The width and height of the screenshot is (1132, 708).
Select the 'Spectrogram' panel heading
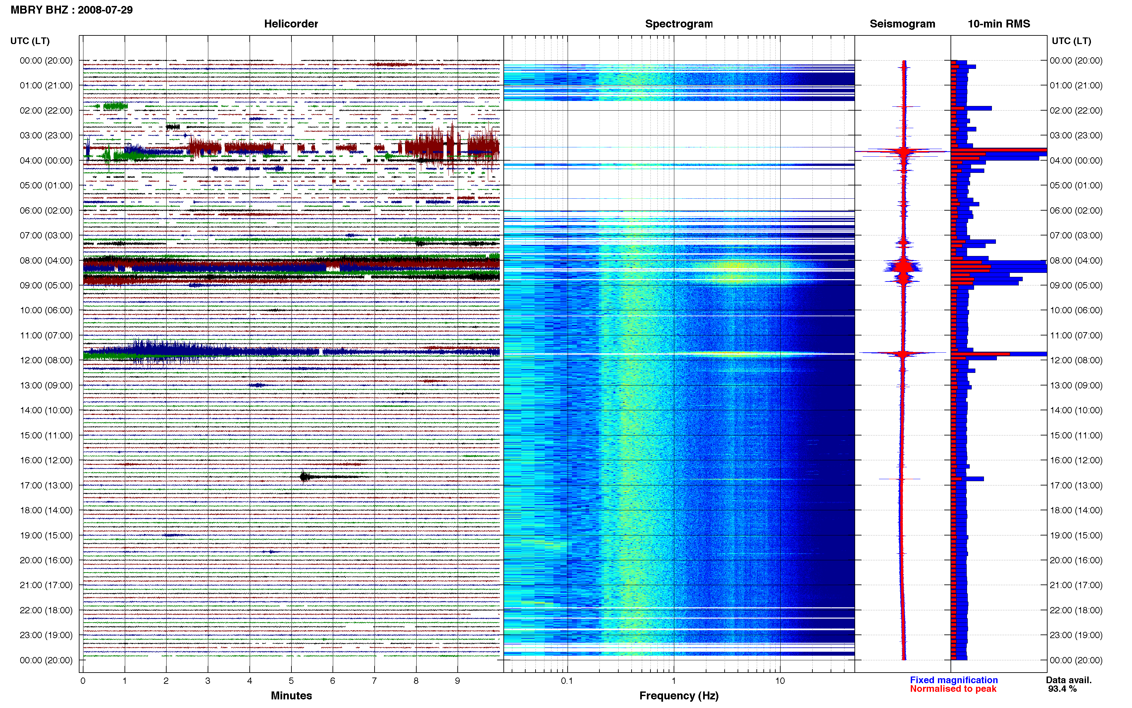click(x=679, y=24)
